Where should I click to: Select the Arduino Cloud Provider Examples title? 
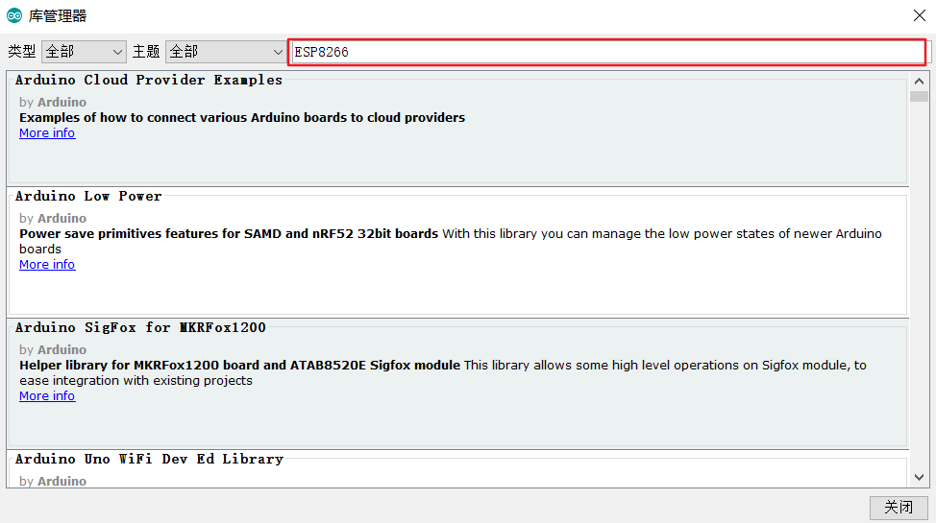pos(149,80)
